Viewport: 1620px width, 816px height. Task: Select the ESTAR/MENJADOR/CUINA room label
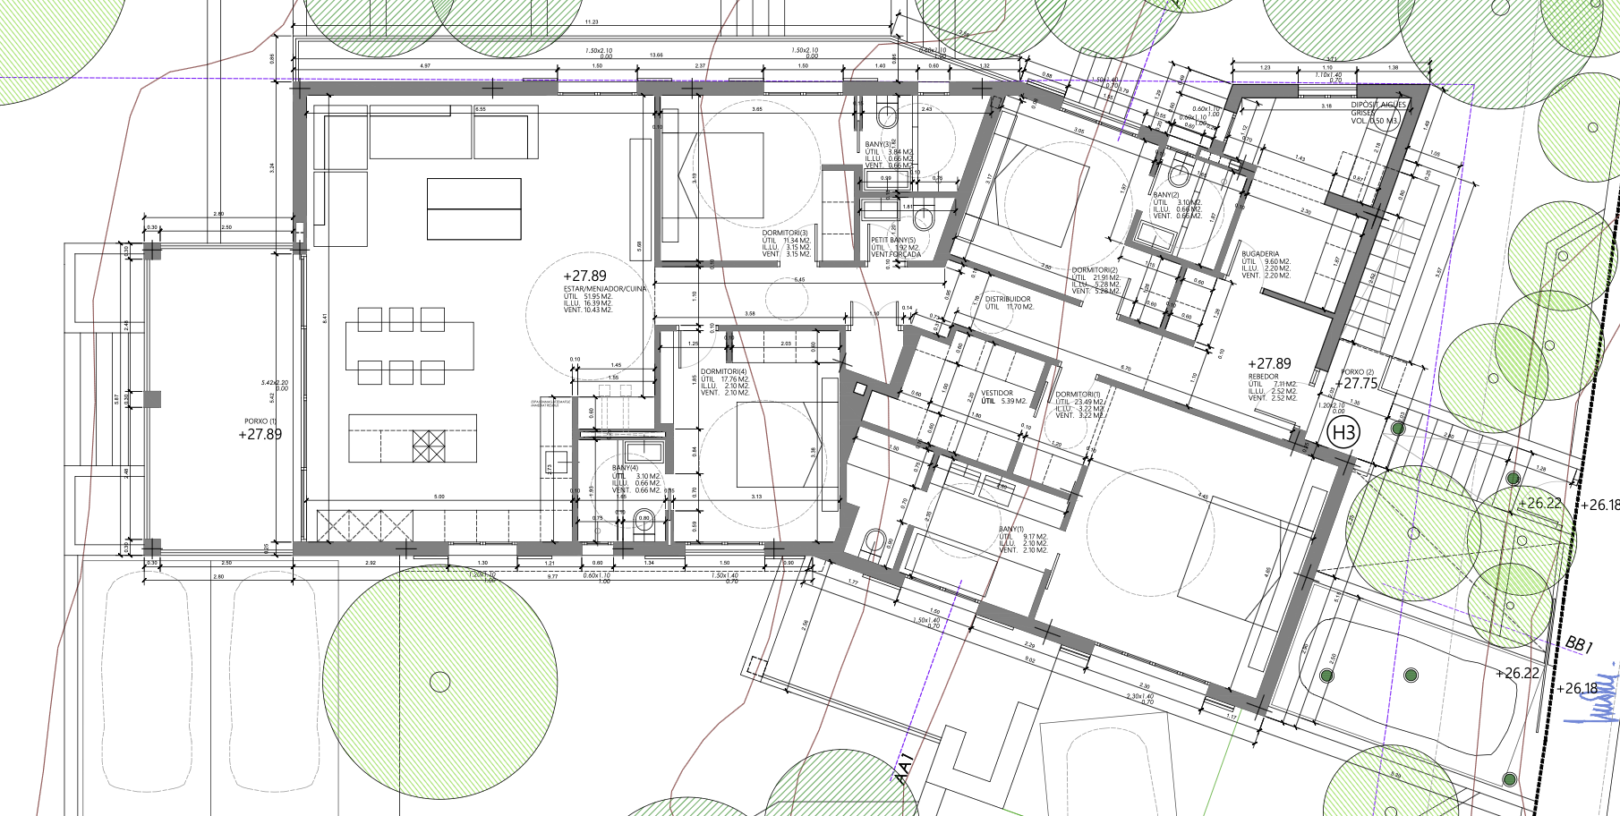coord(605,289)
